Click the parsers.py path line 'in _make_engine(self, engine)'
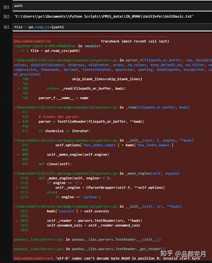Viewport: 212px width, 263px height. (97, 173)
